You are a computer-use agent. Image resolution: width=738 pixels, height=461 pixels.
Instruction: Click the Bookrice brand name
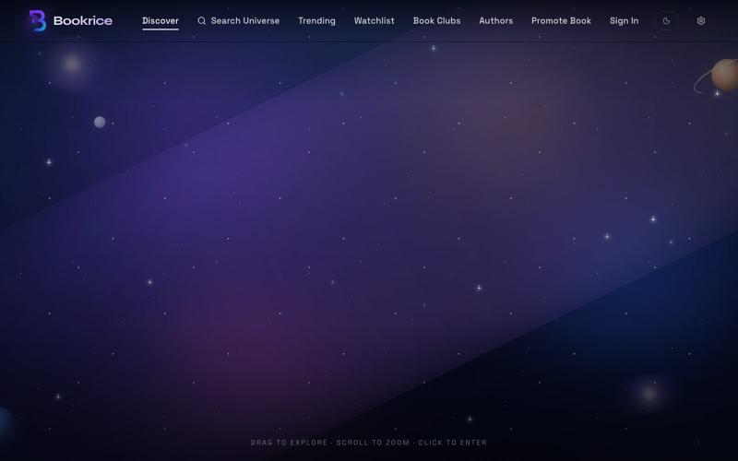[83, 20]
